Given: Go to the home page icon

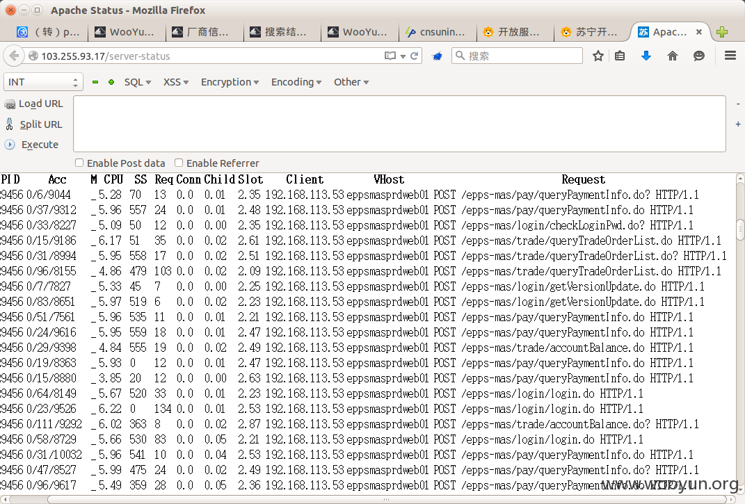Looking at the screenshot, I should (x=672, y=56).
